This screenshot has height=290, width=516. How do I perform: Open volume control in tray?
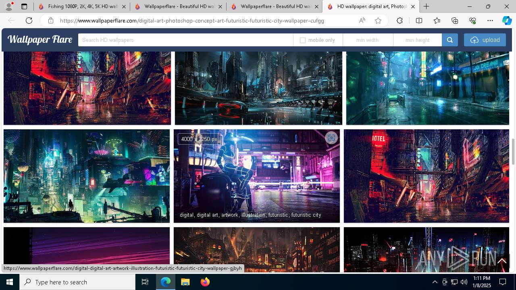464,282
